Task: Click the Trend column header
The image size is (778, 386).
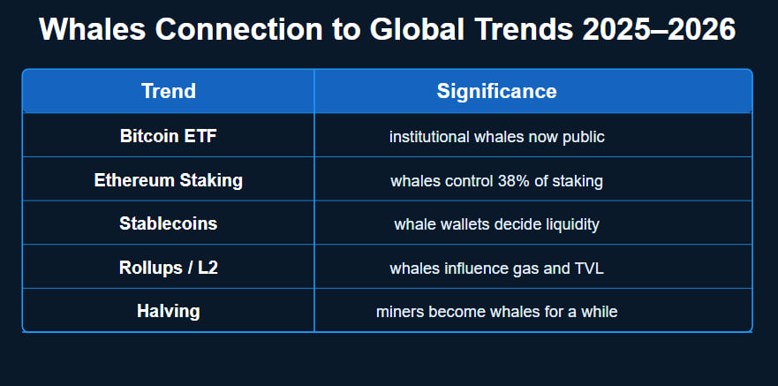Action: pos(168,91)
